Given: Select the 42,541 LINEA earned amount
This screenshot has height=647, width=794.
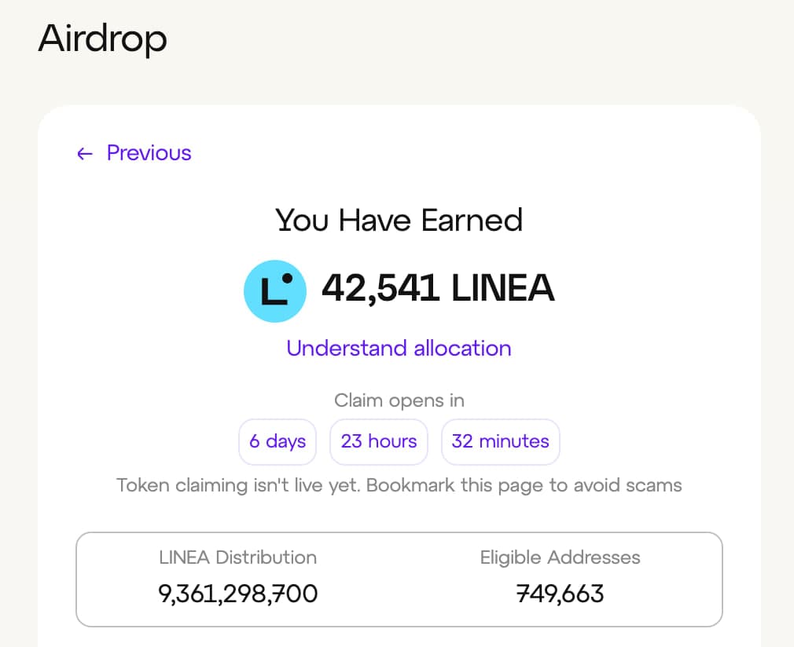Looking at the screenshot, I should (437, 289).
